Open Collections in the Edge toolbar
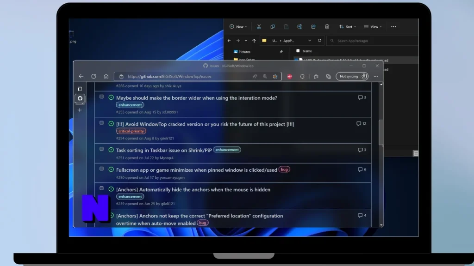Viewport: 474px width, 266px height. pos(329,76)
